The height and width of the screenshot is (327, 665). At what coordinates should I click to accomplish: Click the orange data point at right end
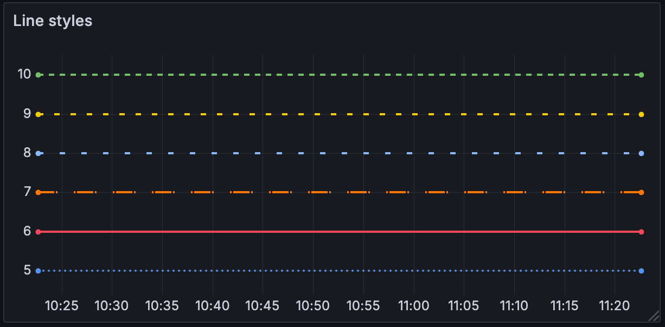click(x=641, y=192)
